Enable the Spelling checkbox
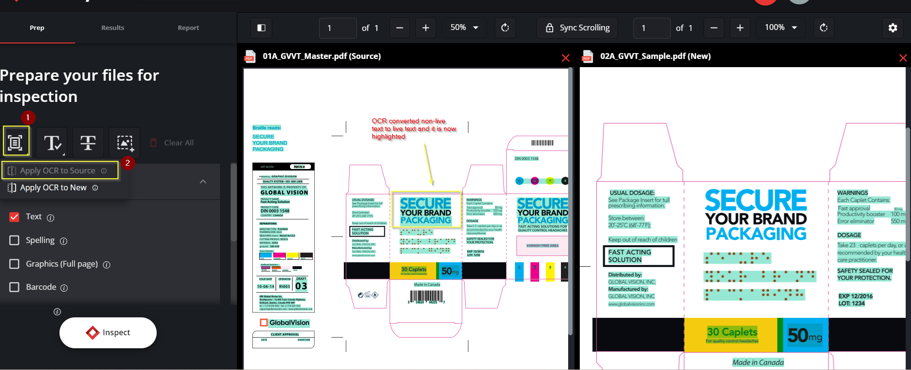 click(15, 240)
